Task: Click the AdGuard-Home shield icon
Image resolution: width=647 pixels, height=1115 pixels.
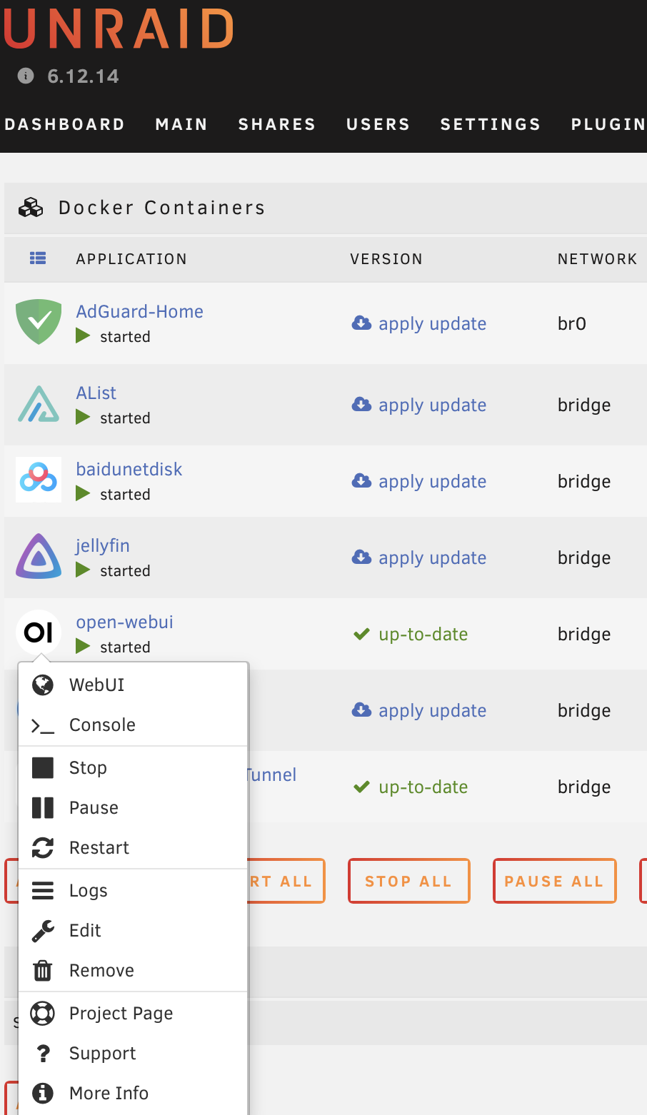Action: pos(39,322)
